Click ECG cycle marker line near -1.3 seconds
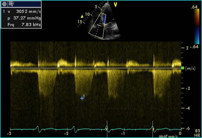 107,129
